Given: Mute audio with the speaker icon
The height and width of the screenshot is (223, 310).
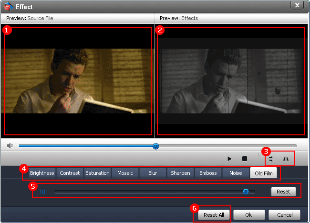Looking at the screenshot, I should (10, 146).
